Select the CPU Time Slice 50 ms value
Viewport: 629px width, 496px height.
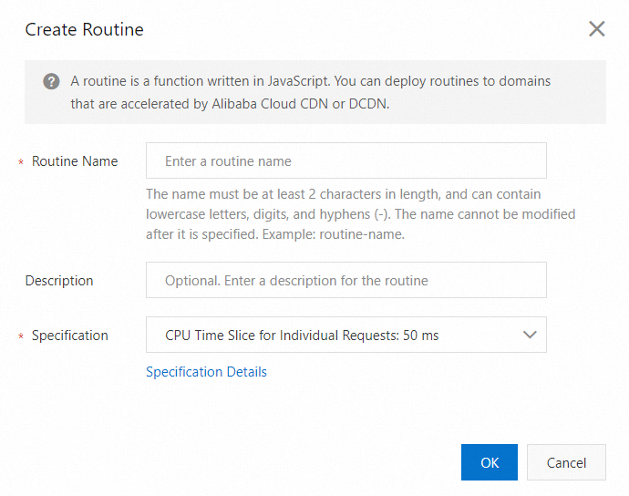pos(302,336)
